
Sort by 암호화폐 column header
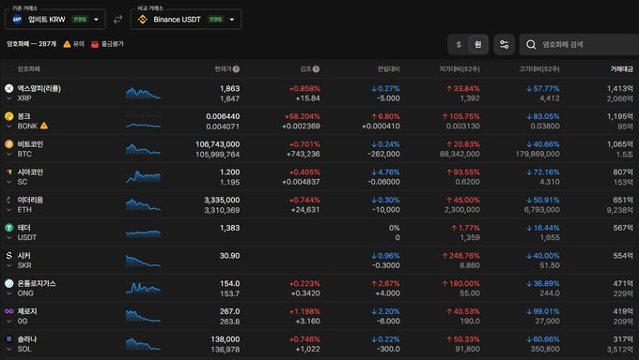coord(28,69)
